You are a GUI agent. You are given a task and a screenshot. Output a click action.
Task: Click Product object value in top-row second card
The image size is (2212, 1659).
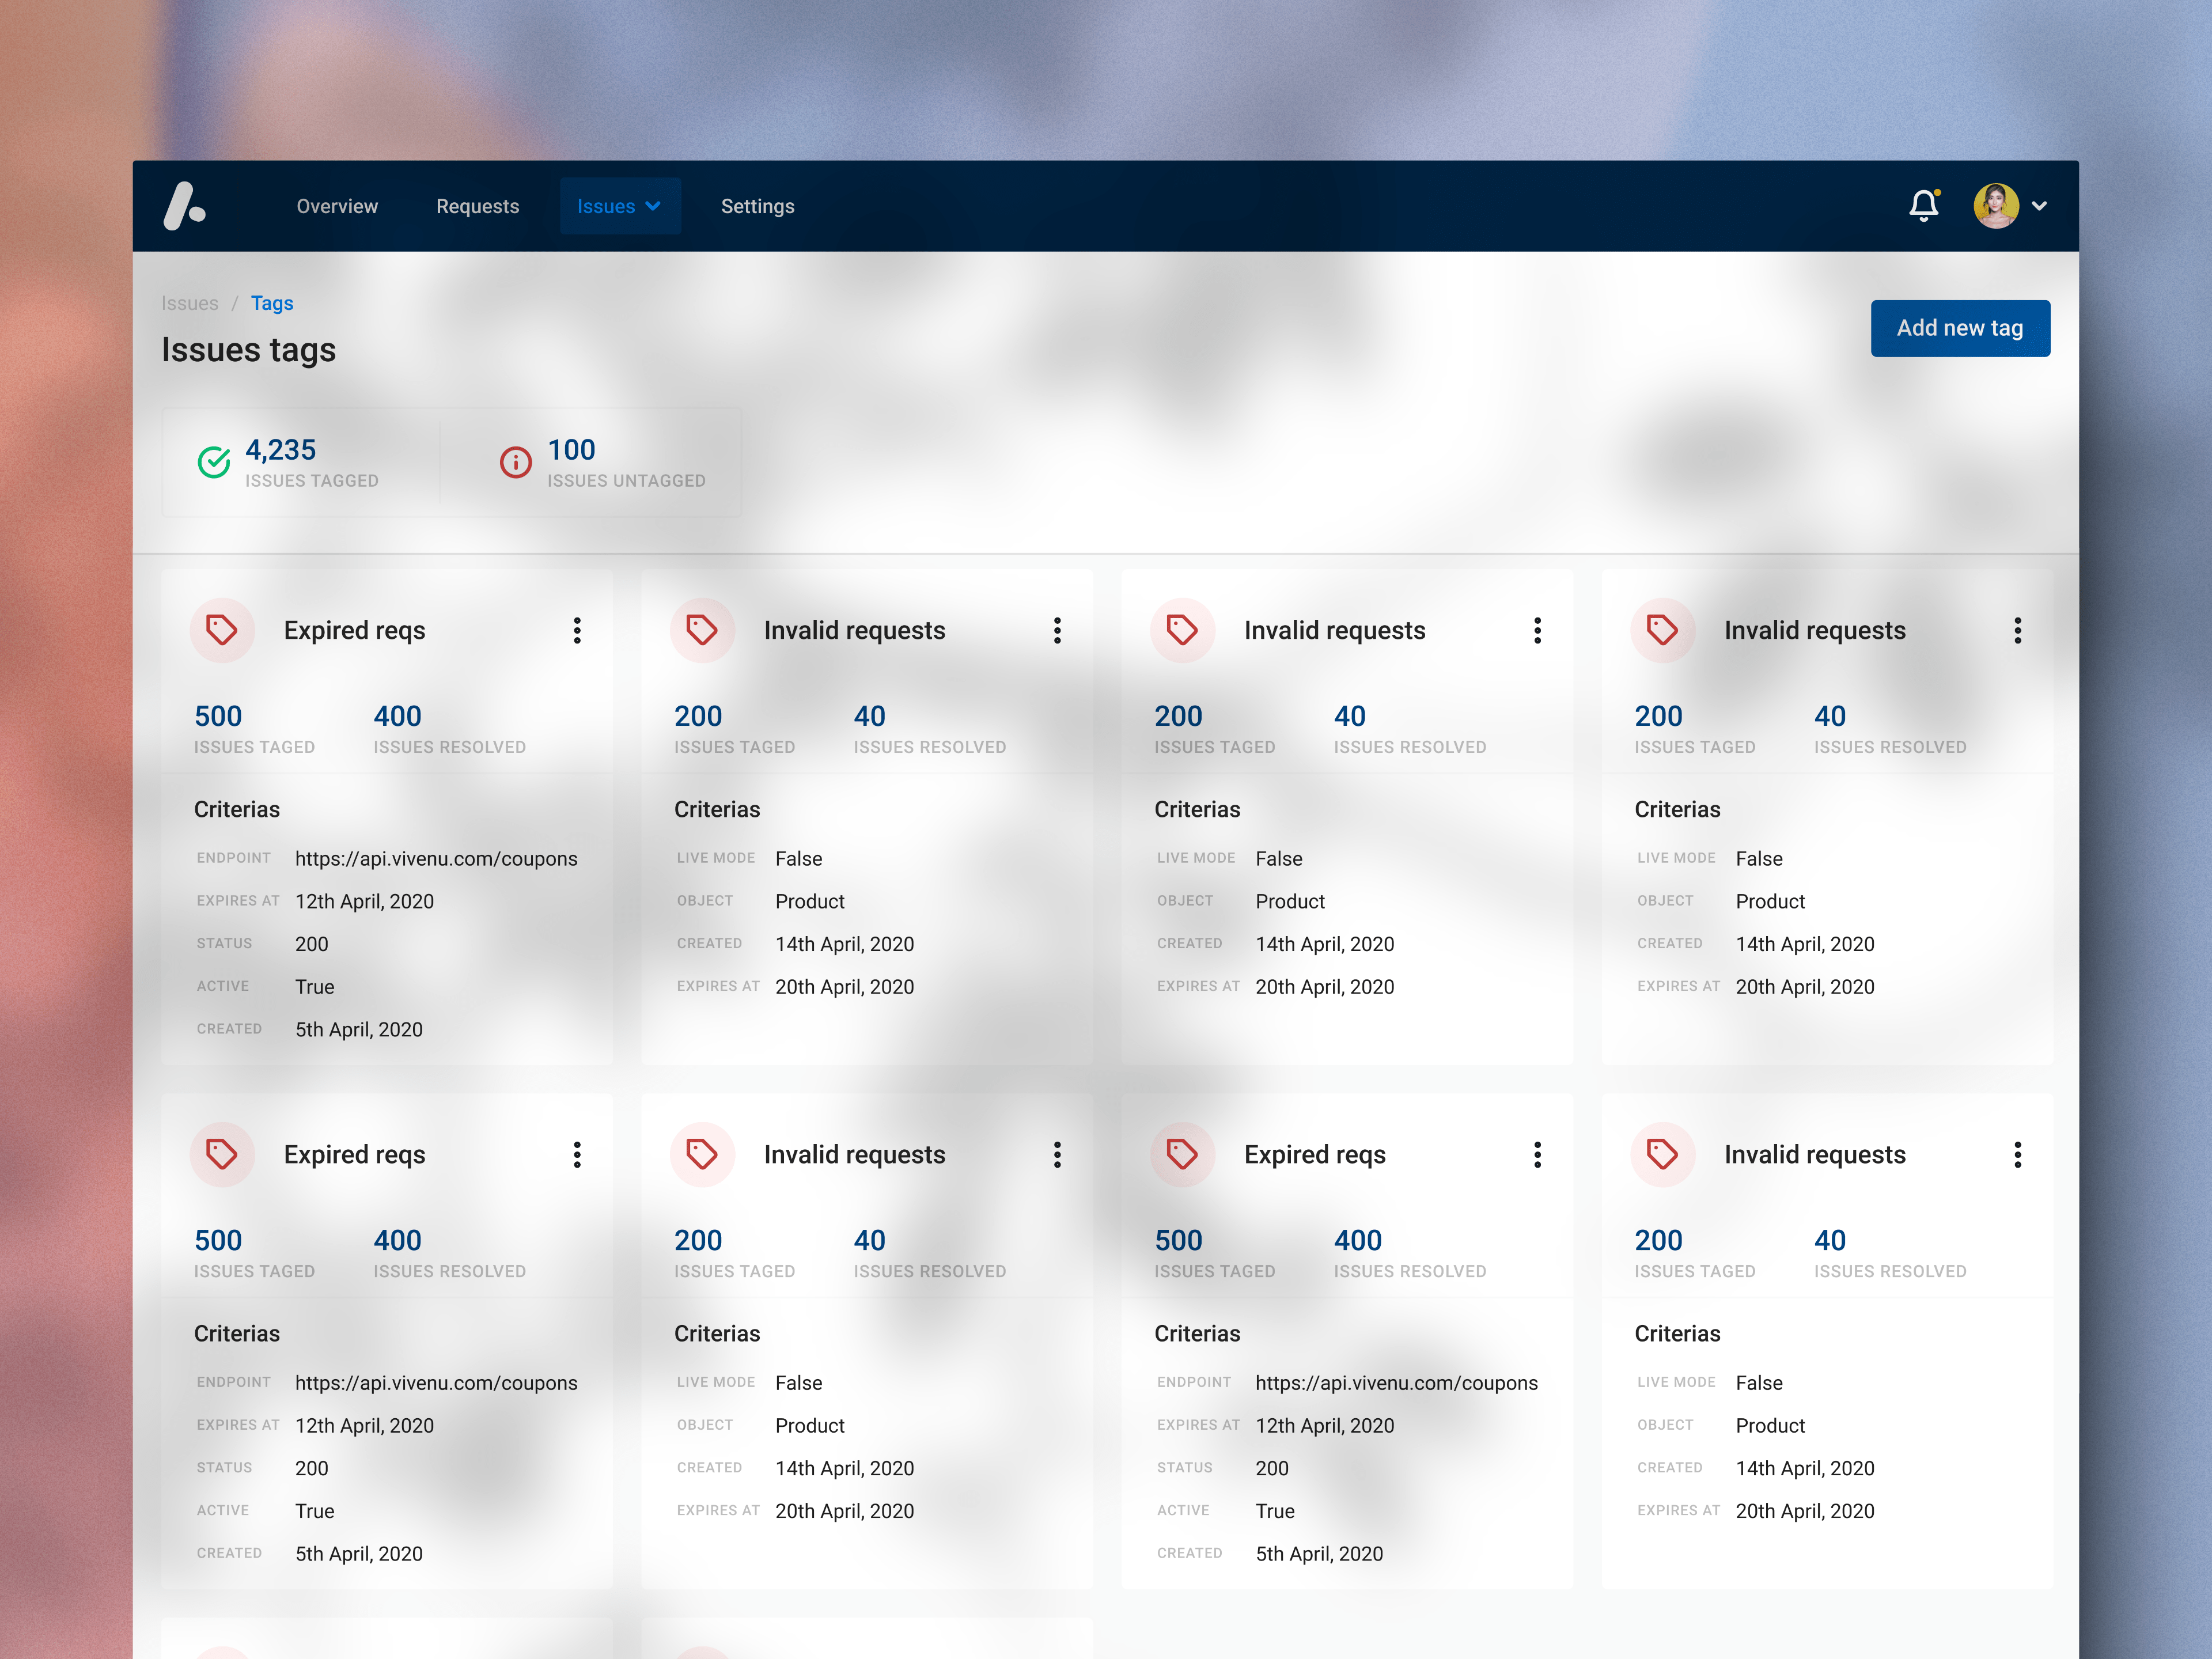(x=809, y=901)
